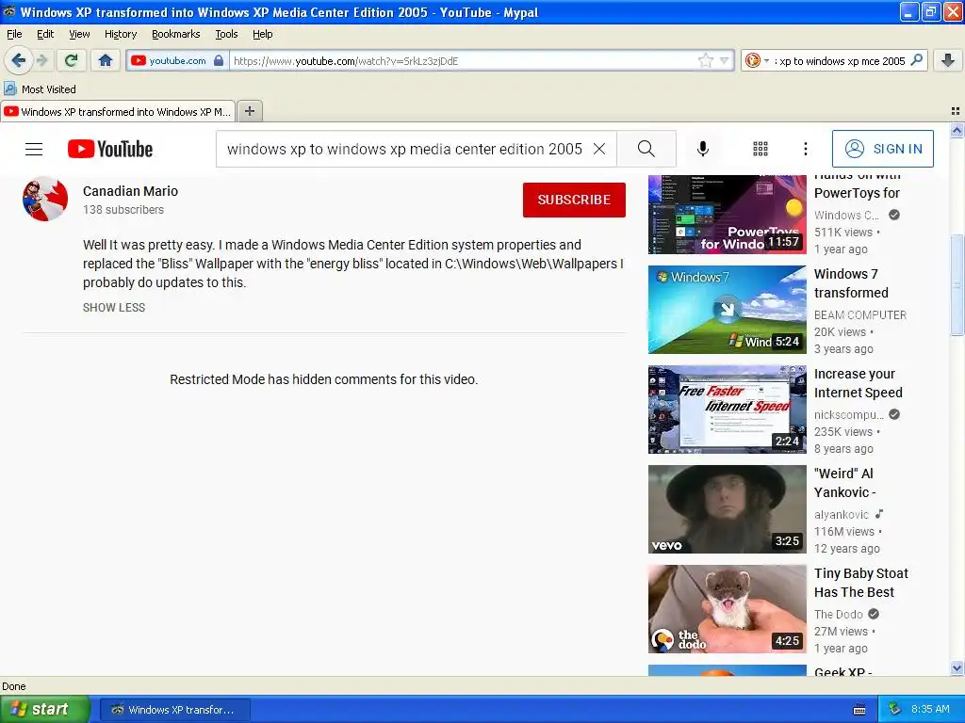Open the Canadian Mario channel name link
Viewport: 965px width, 723px height.
click(x=130, y=191)
